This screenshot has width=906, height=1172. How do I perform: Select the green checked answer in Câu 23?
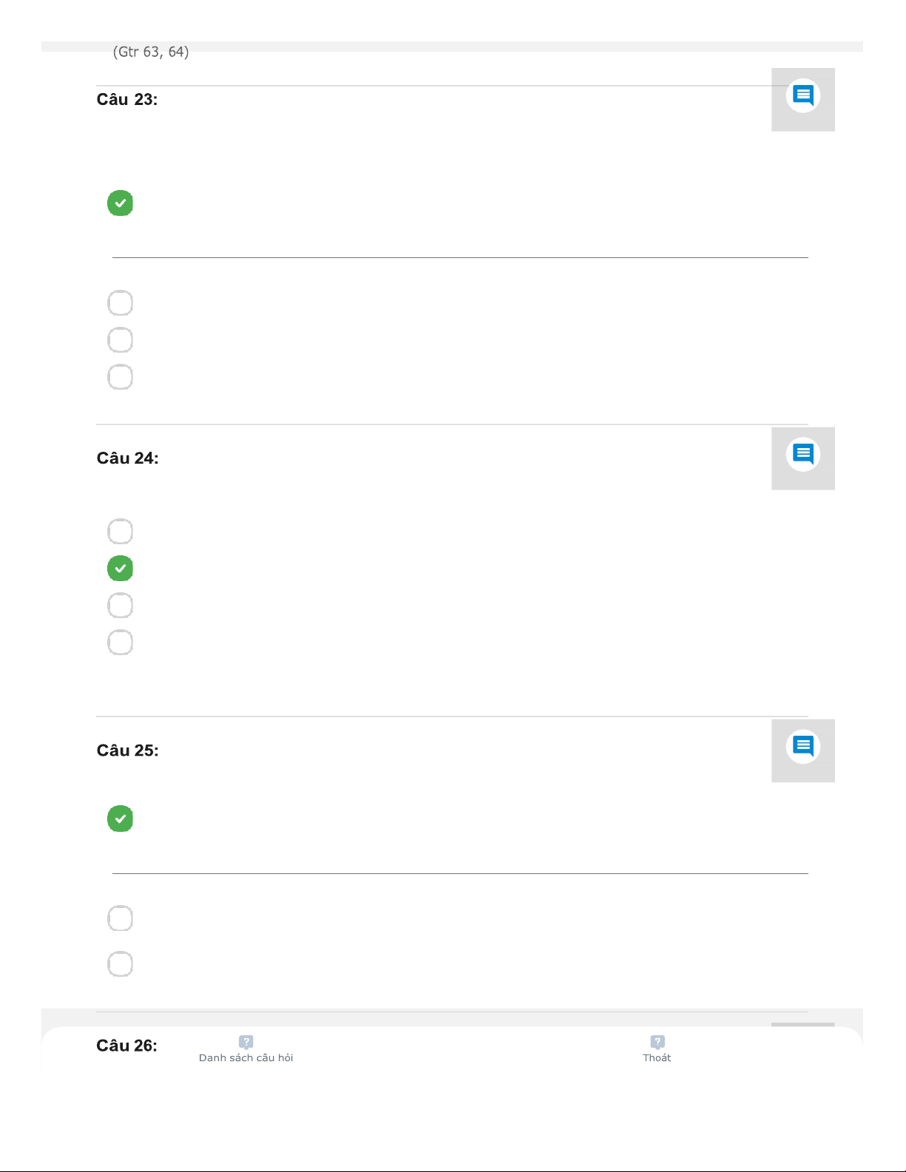(x=120, y=203)
